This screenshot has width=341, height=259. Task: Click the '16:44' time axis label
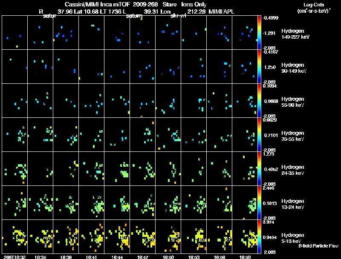click(117, 257)
